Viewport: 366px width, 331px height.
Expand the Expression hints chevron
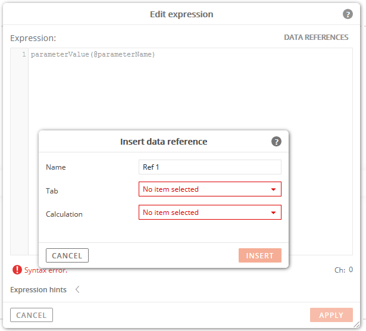pyautogui.click(x=77, y=289)
